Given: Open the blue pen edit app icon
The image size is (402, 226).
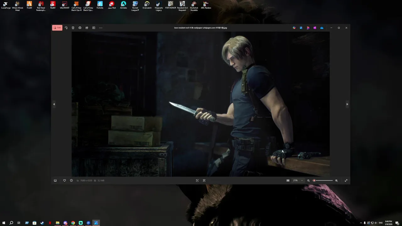Looking at the screenshot, I should [x=301, y=28].
